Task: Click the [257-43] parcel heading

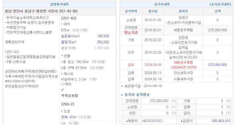Action: (x=68, y=18)
